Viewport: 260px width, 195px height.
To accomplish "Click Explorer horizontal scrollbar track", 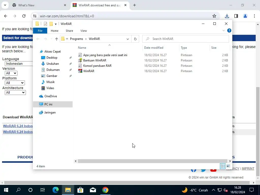I will pos(153,161).
